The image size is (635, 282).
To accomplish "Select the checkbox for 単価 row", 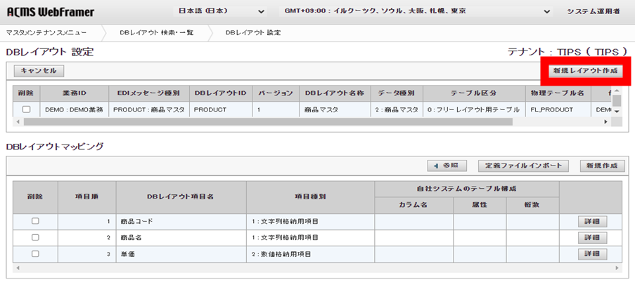I will [35, 254].
